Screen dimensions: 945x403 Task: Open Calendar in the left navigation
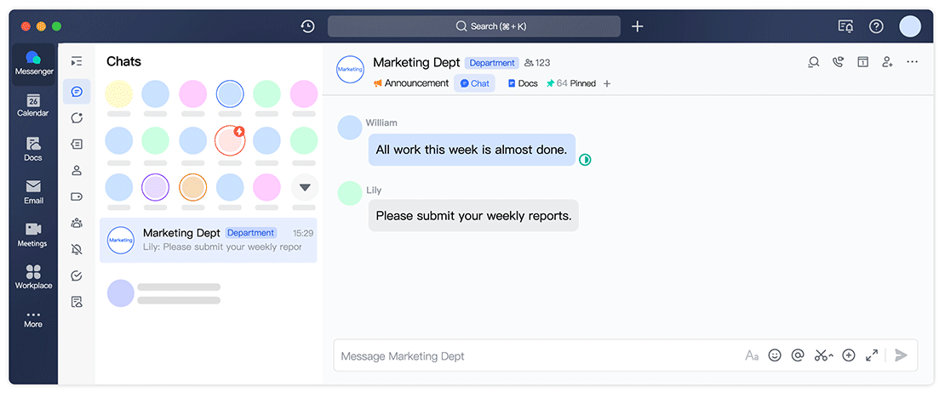coord(33,105)
